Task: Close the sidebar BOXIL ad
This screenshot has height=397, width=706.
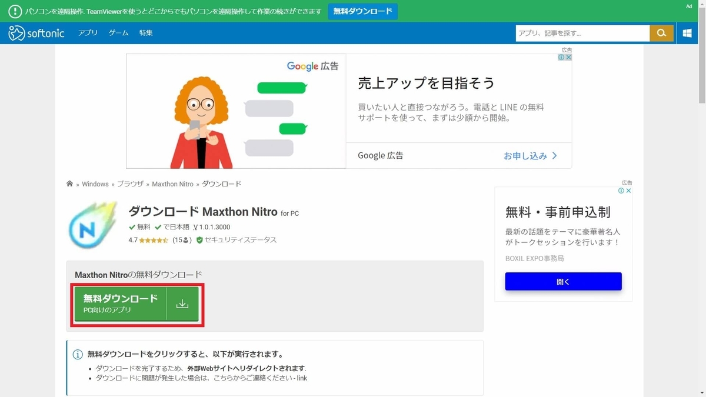Action: click(628, 191)
